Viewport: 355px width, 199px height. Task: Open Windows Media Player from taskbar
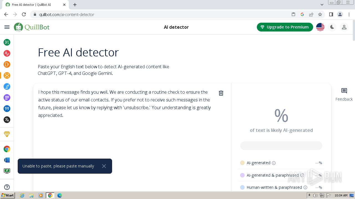point(41,195)
